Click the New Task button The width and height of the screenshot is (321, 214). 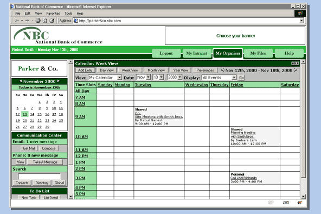pyautogui.click(x=29, y=197)
